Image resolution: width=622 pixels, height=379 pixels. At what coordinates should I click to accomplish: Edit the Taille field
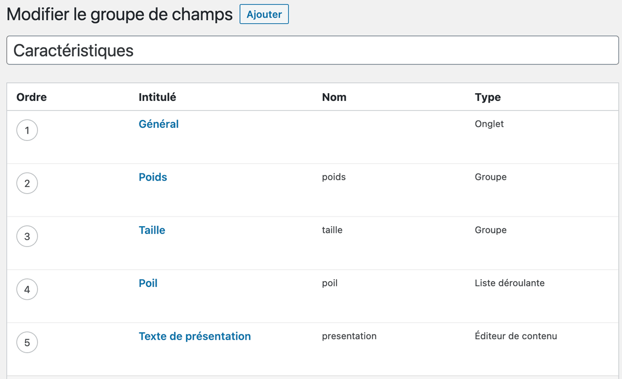[x=152, y=230]
